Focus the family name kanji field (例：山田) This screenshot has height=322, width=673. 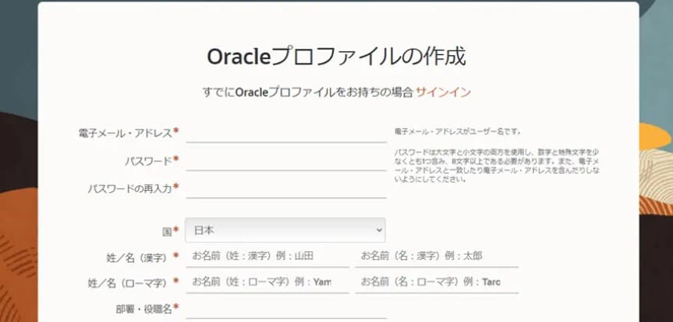[x=267, y=256]
